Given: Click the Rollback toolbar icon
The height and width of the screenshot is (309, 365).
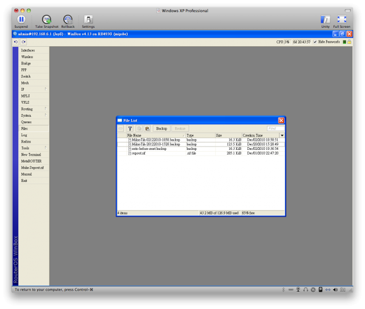Looking at the screenshot, I should (x=68, y=19).
